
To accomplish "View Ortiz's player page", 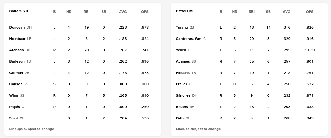I will point(180,118).
